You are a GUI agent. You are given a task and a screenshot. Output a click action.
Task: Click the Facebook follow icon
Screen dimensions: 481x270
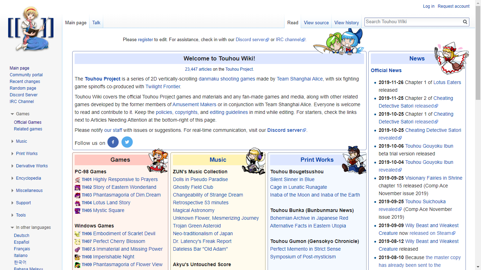[x=113, y=142]
